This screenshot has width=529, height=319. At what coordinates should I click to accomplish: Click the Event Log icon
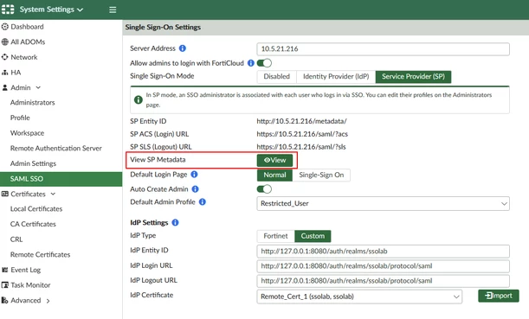4,270
